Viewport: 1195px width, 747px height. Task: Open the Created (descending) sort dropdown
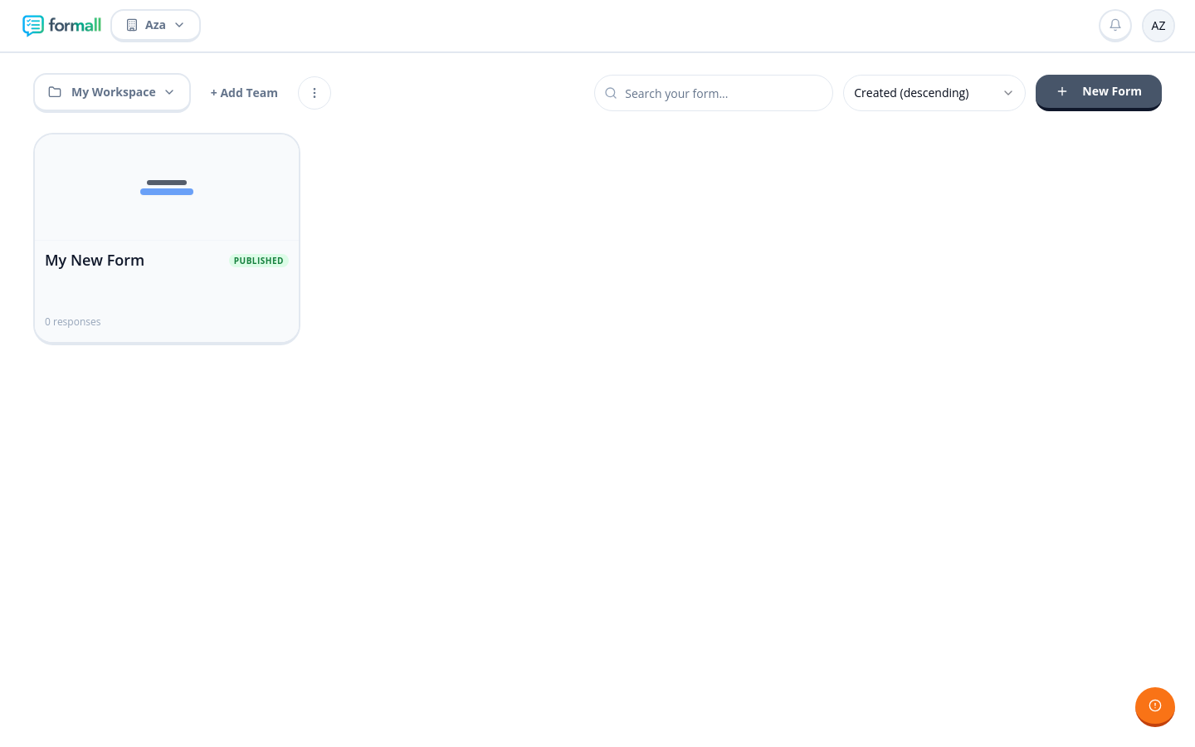pos(934,93)
